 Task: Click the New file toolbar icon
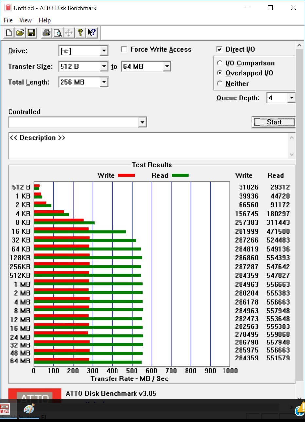click(9, 33)
